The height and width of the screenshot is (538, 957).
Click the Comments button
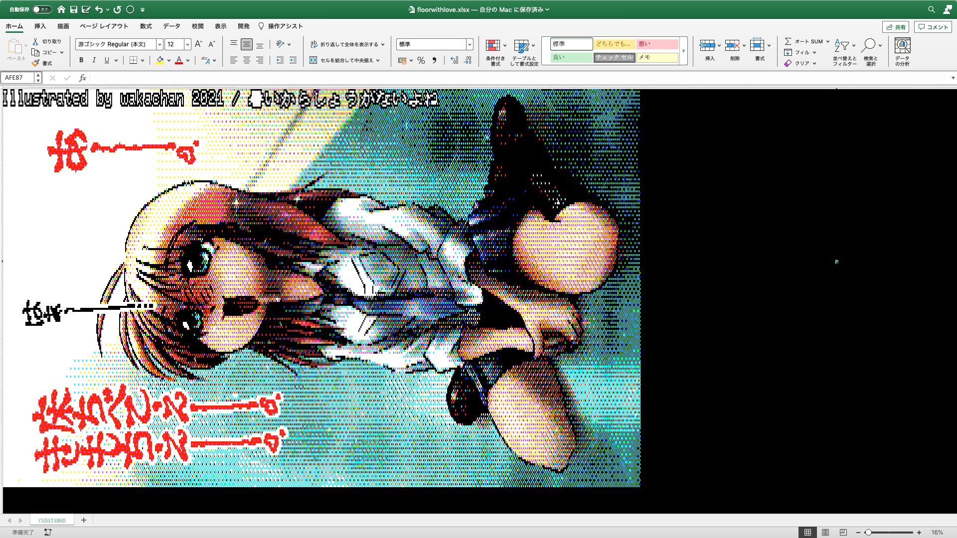coord(933,27)
